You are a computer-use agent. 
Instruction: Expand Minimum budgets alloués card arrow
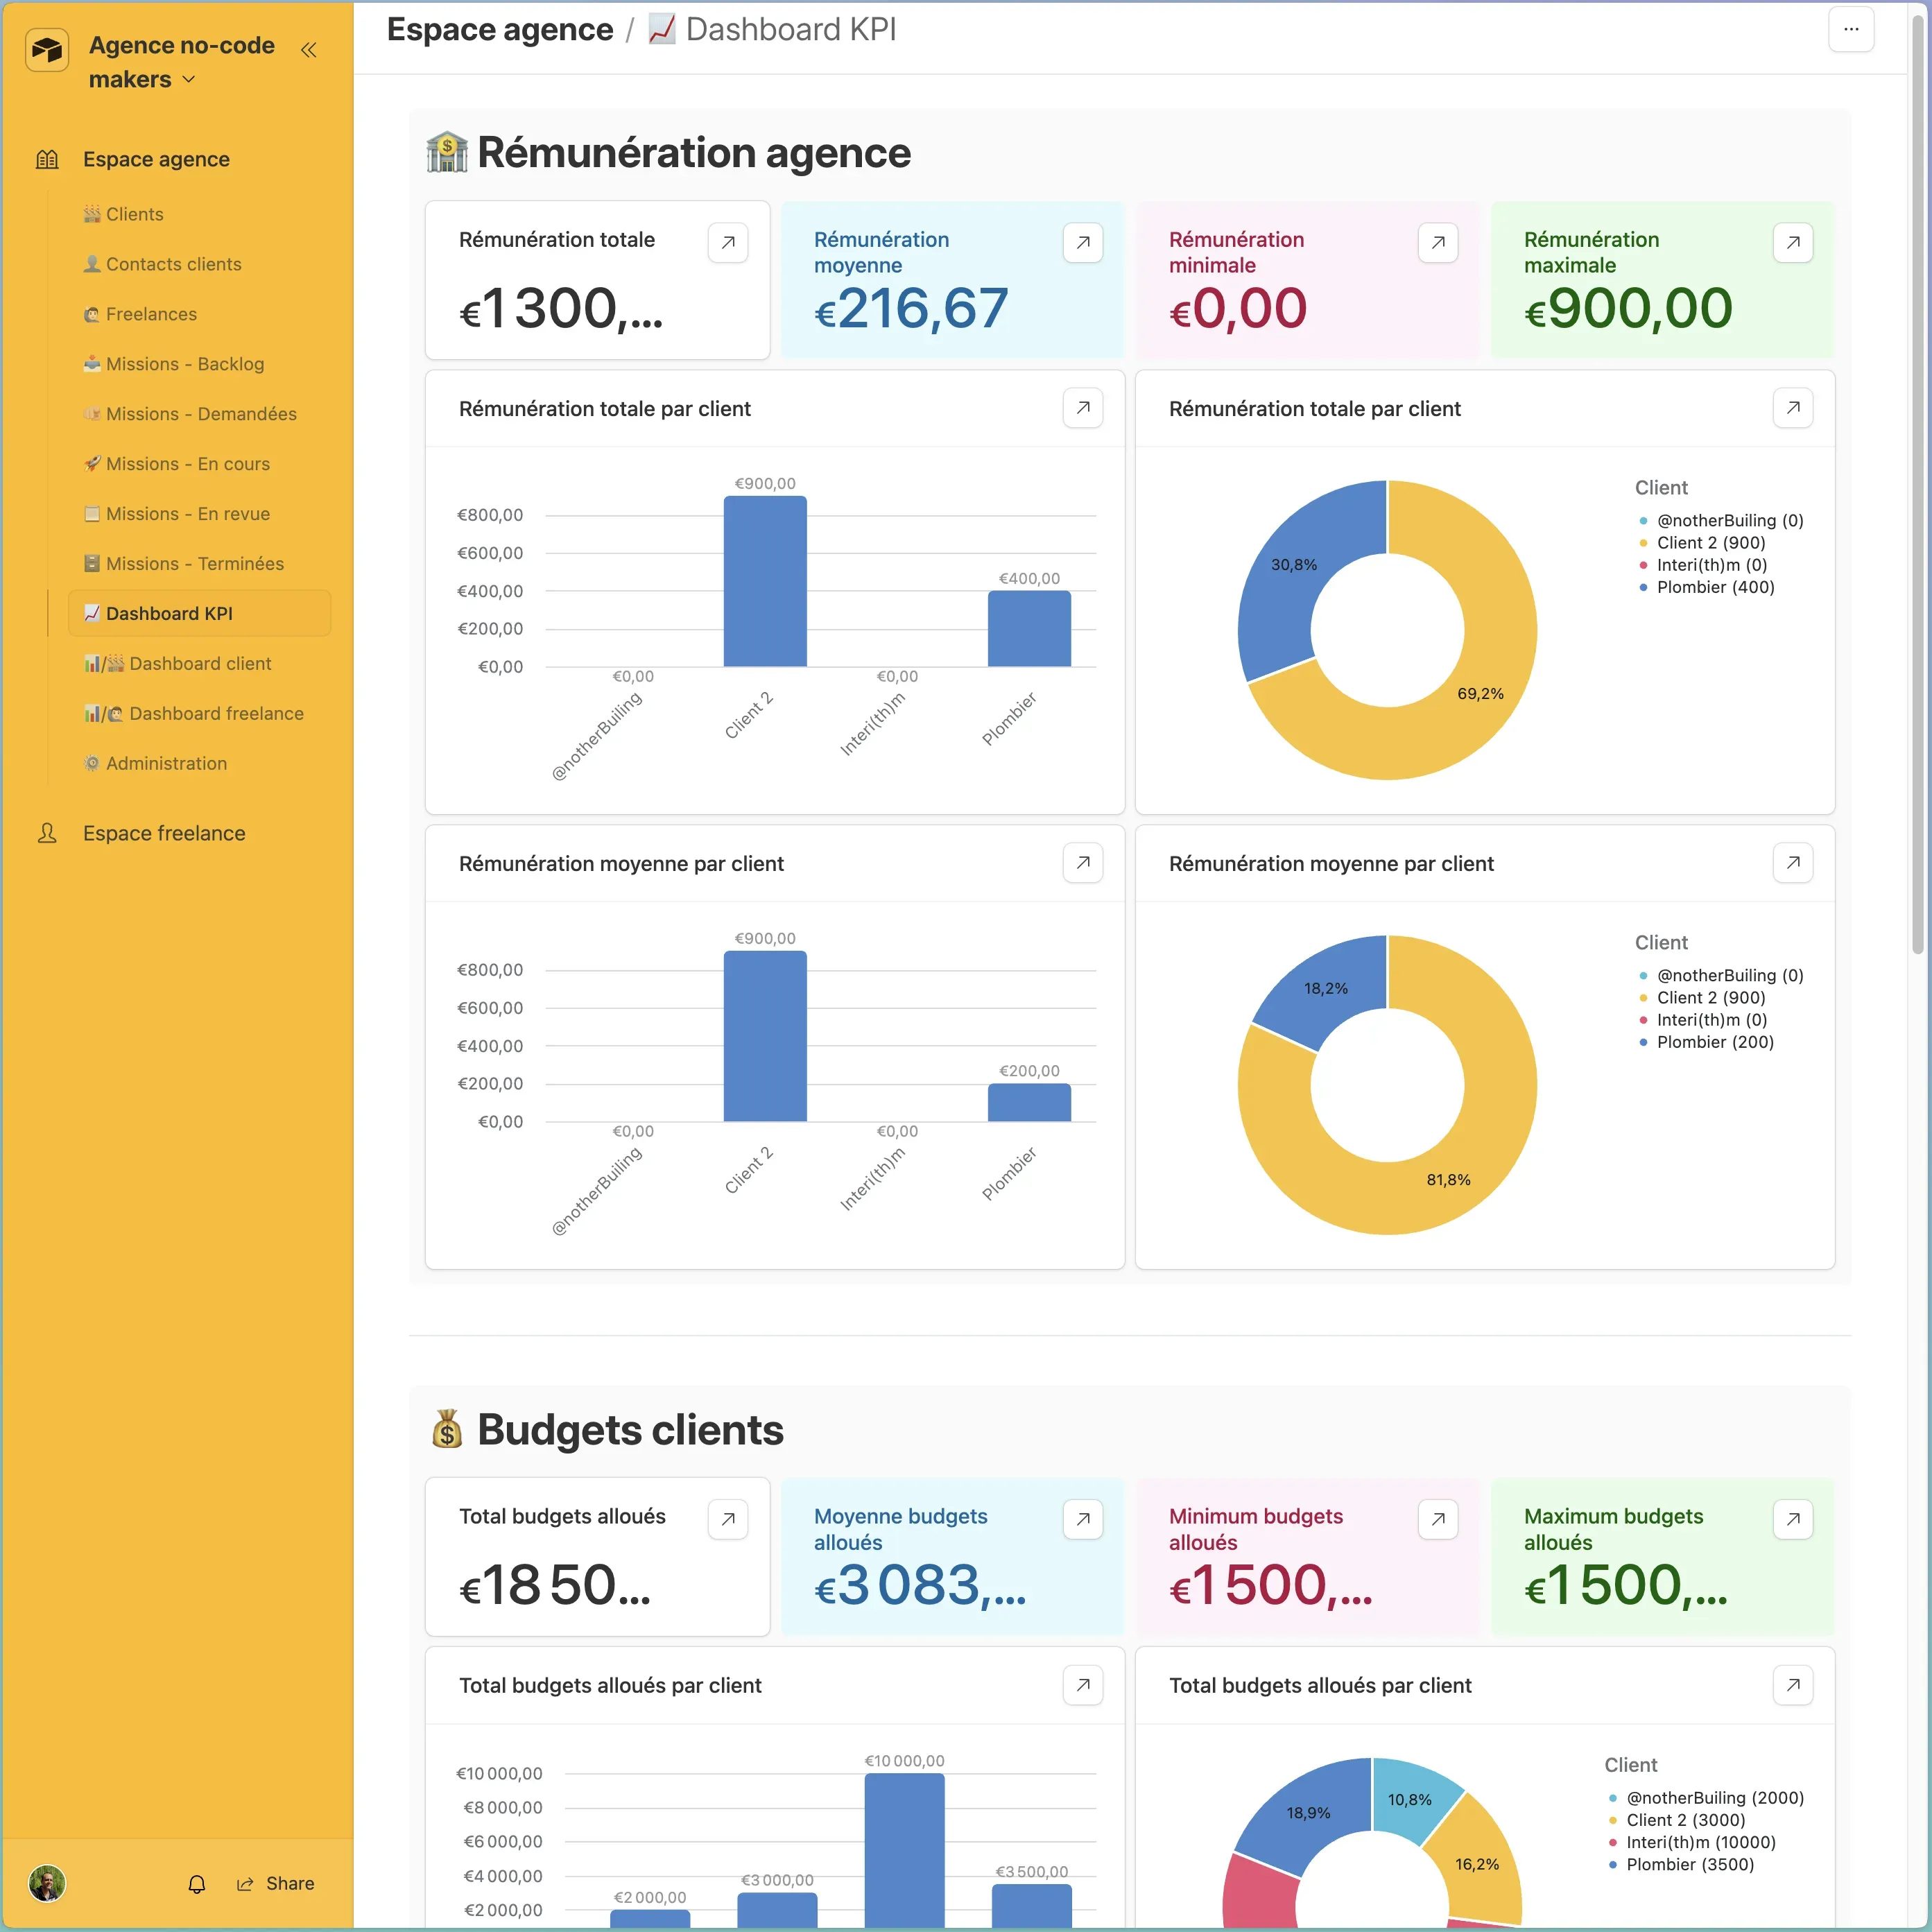coord(1438,1519)
